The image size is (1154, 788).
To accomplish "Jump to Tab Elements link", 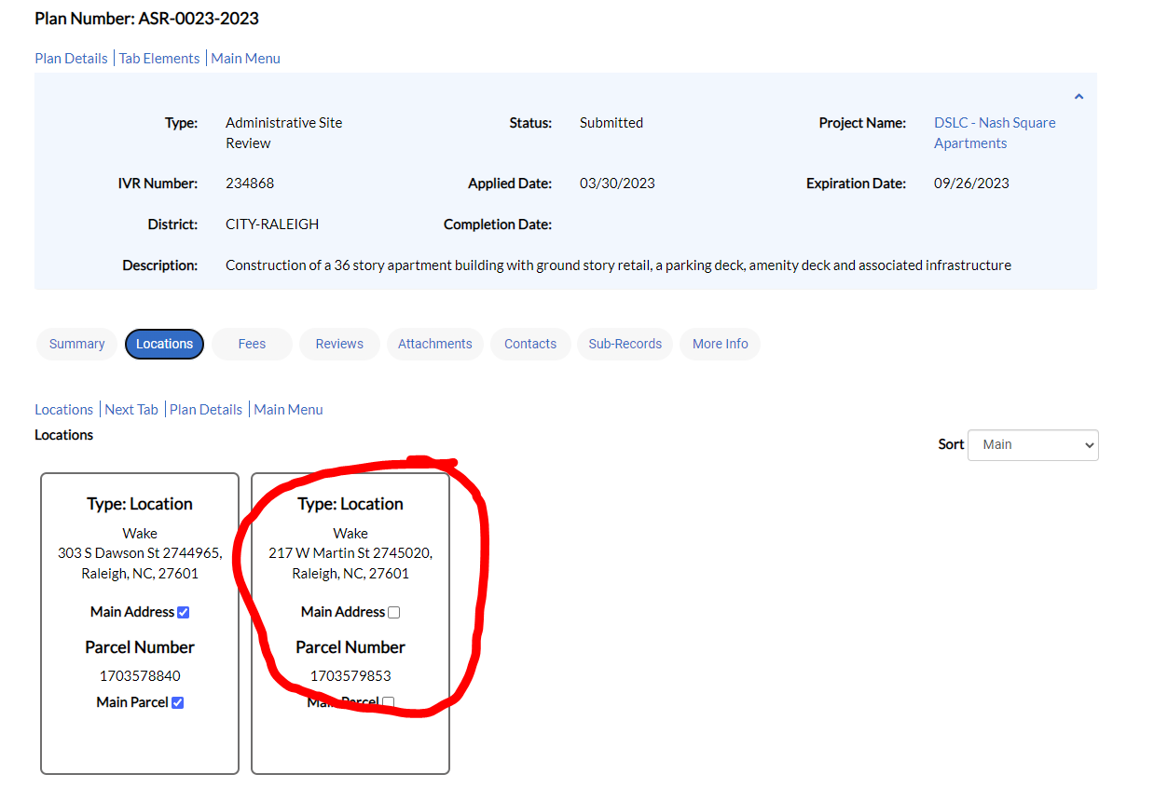I will 159,58.
